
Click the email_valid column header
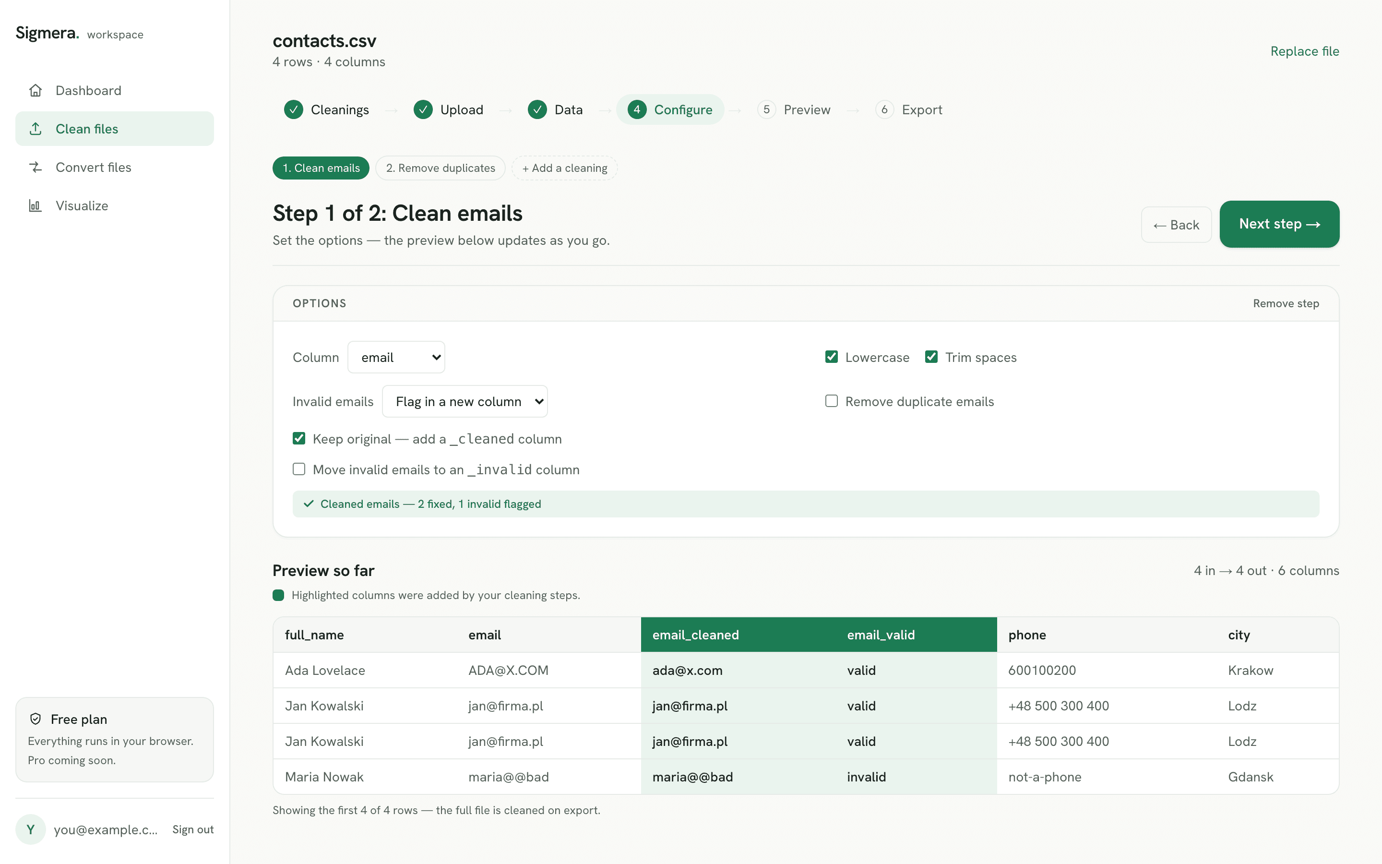point(917,635)
